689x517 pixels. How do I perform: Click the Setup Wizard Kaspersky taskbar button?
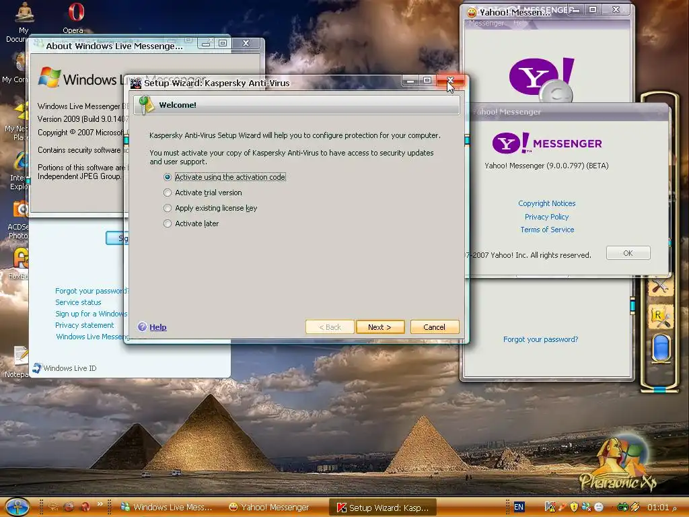(383, 508)
